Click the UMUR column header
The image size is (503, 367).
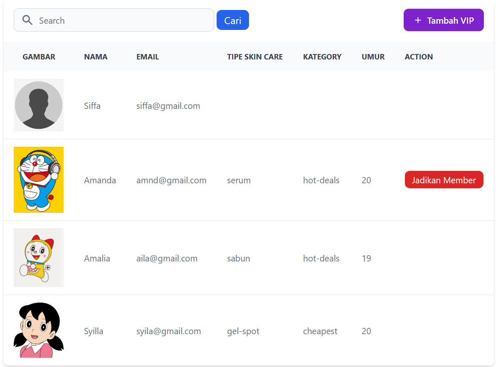(x=373, y=57)
